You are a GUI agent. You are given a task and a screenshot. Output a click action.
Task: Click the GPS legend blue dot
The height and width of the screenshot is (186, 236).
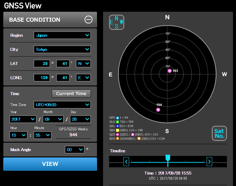(118, 118)
